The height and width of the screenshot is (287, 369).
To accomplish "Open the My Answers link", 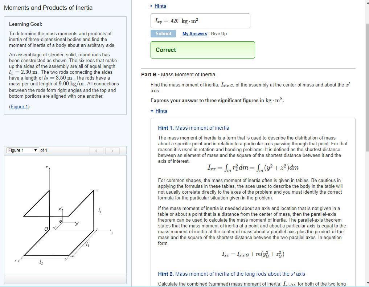I will (194, 33).
